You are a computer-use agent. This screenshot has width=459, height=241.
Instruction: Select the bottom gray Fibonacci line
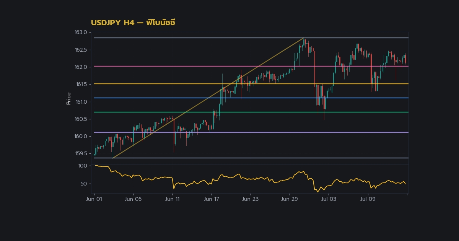pos(251,158)
